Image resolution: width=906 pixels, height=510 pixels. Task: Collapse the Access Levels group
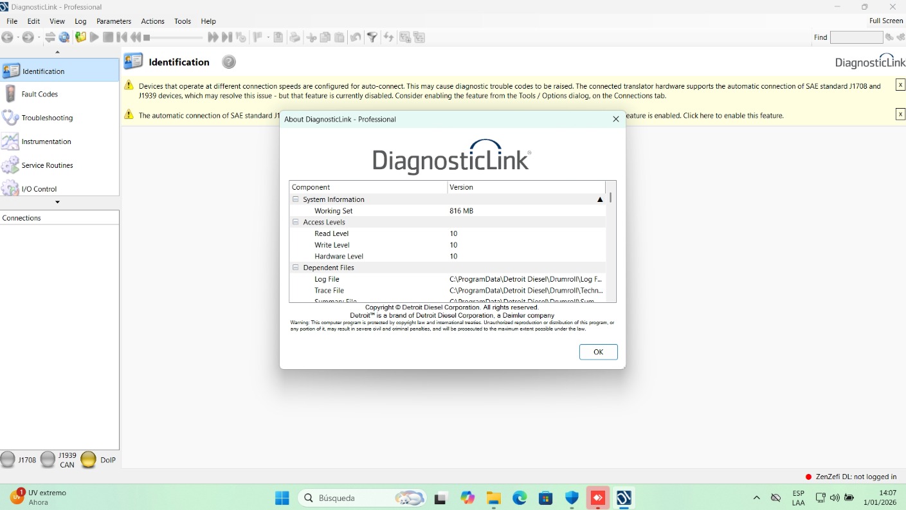coord(296,222)
